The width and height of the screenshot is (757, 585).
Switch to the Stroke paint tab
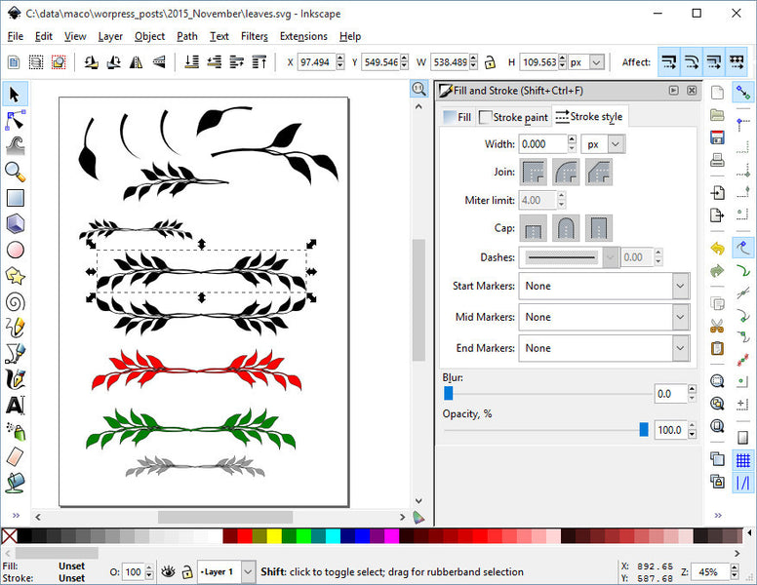(513, 117)
